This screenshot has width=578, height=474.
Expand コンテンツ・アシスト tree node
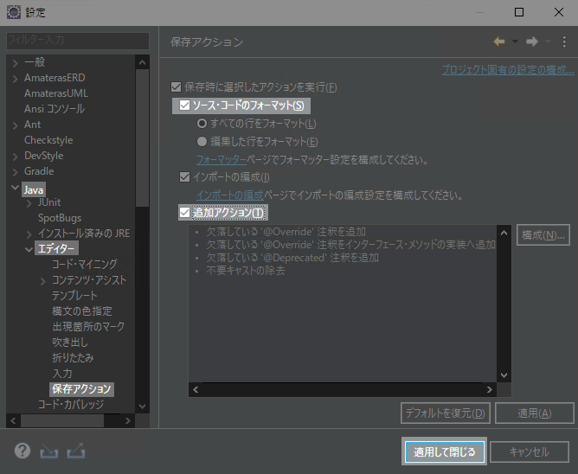(x=43, y=281)
